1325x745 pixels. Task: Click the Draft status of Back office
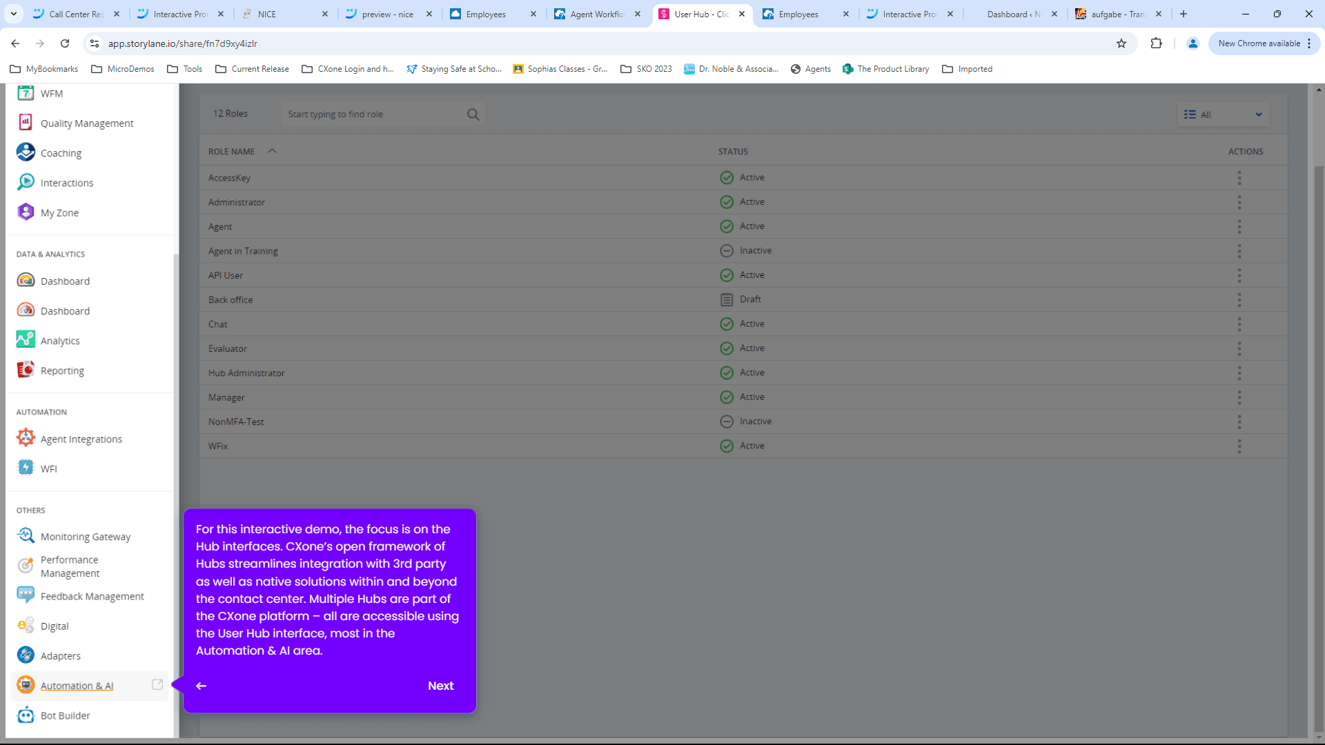click(741, 299)
